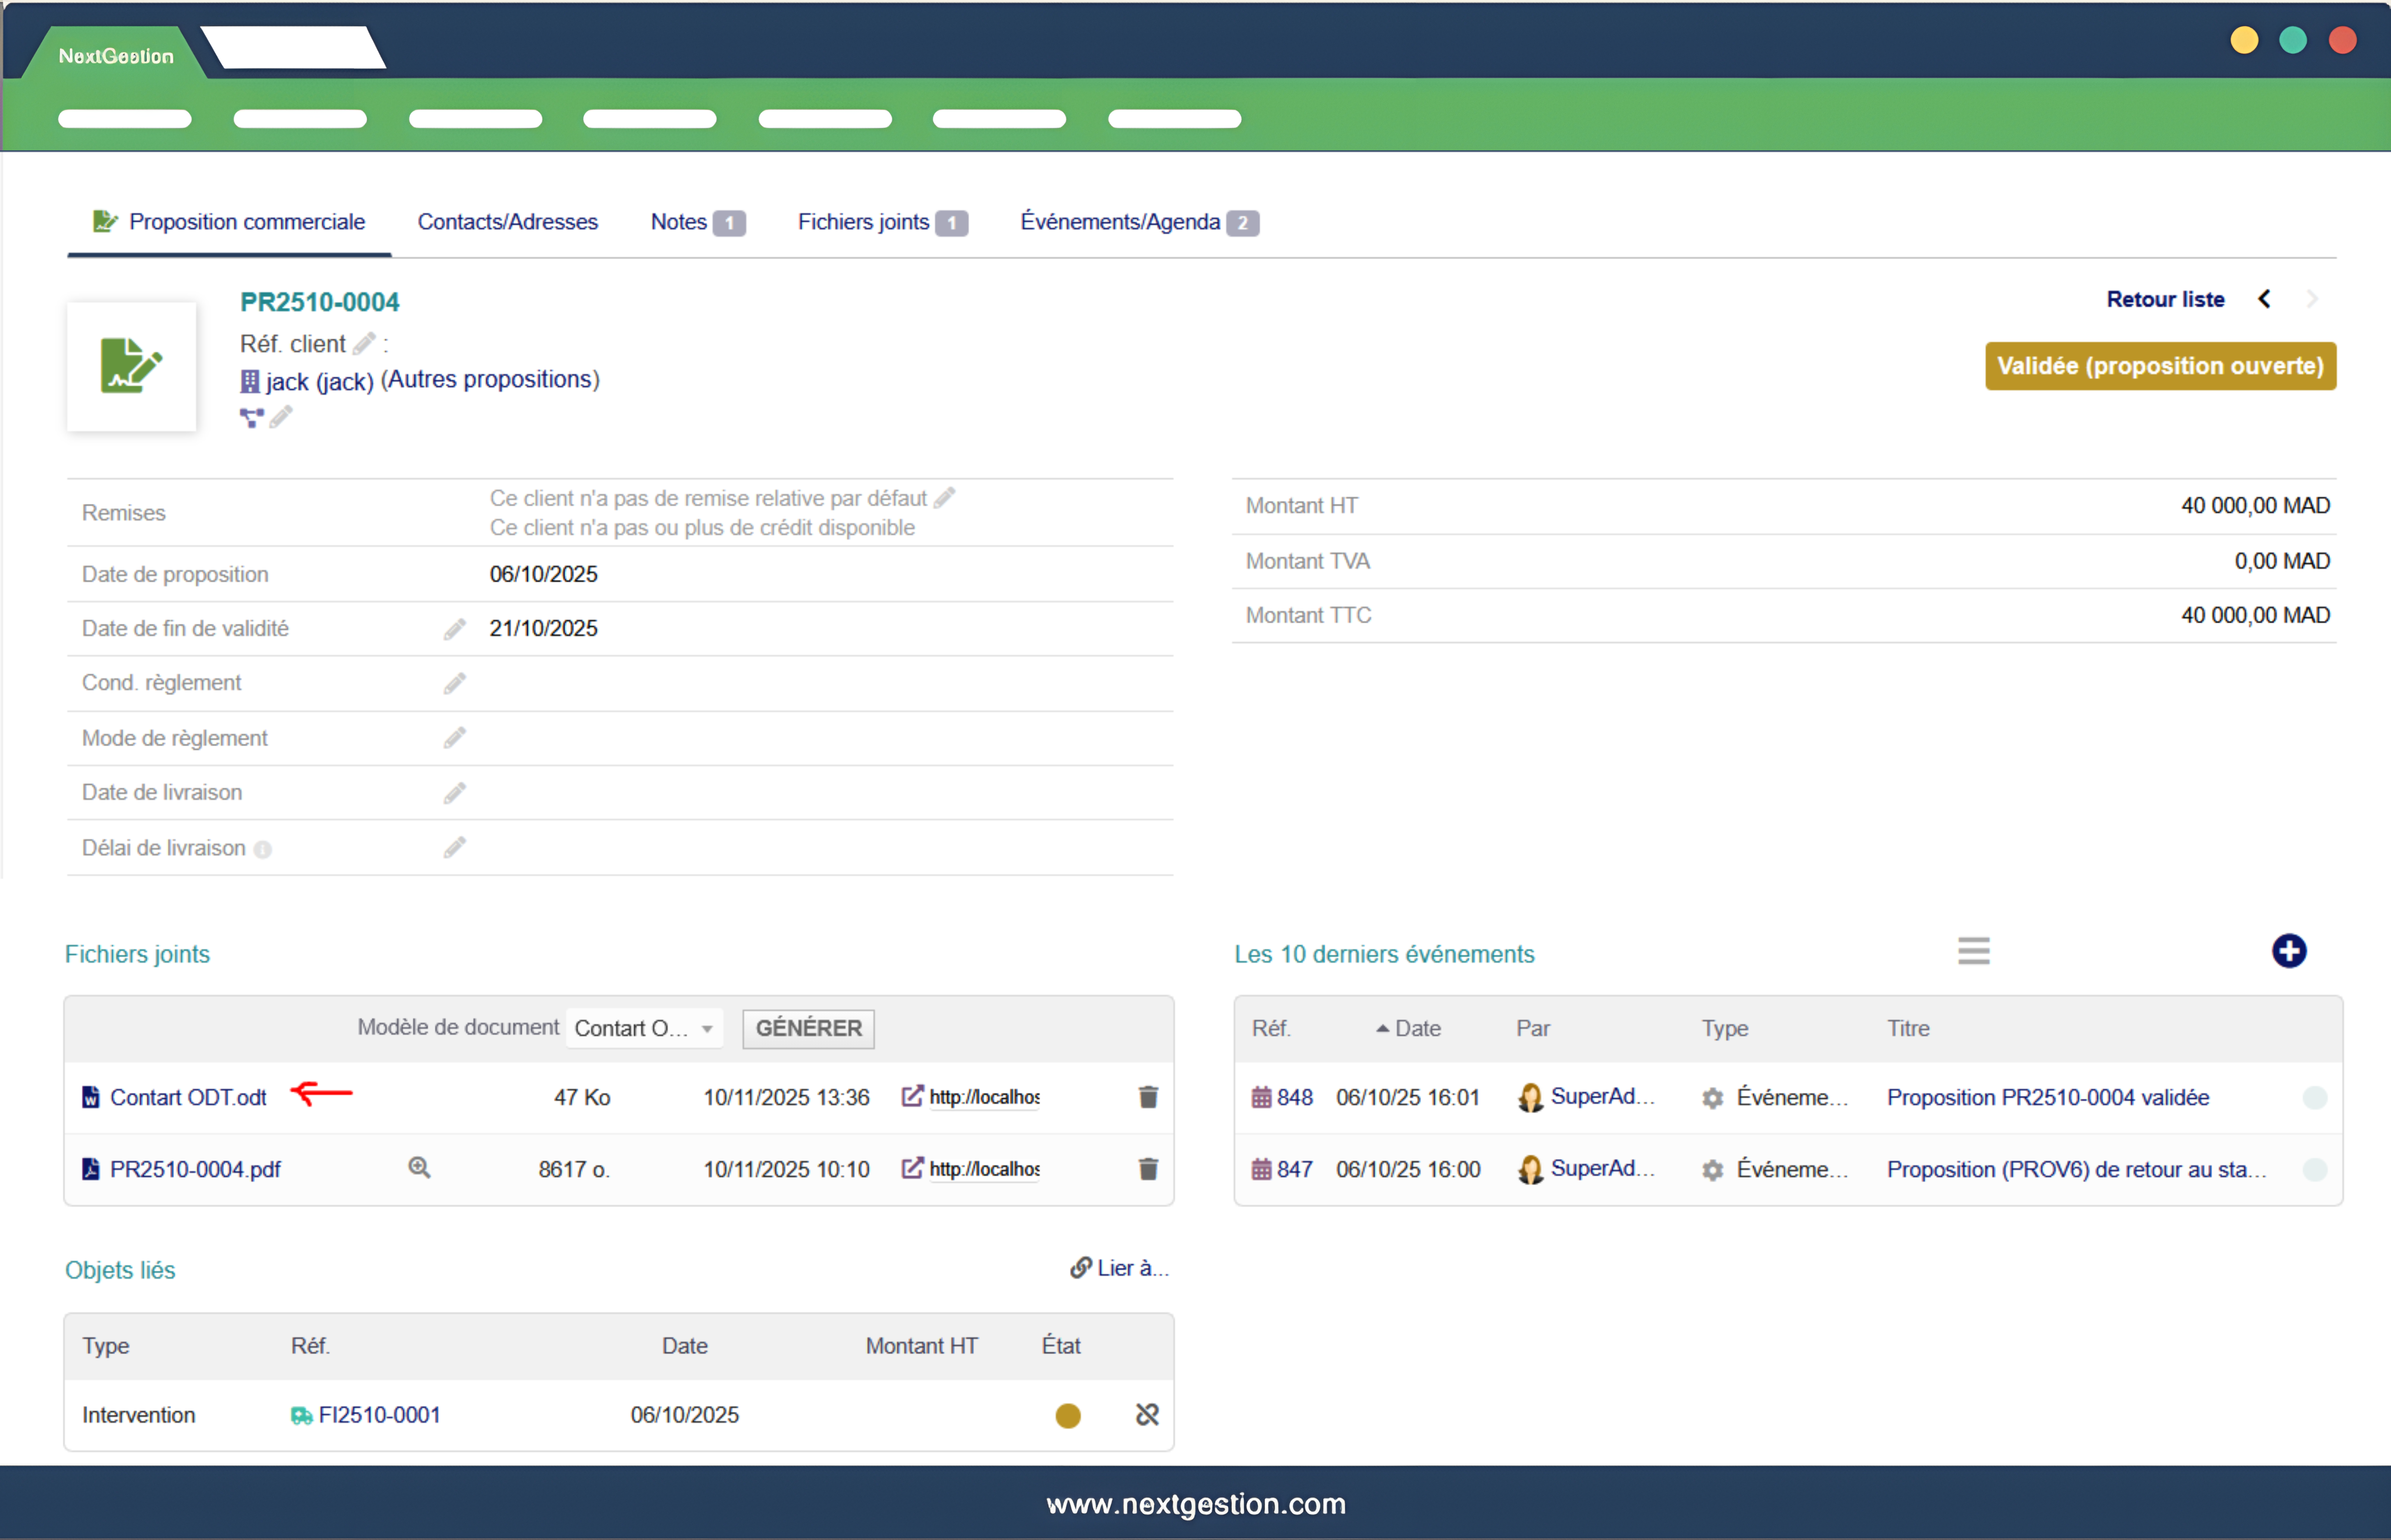Edit Mode de règlement with pencil icon
2391x1540 pixels.
[454, 738]
